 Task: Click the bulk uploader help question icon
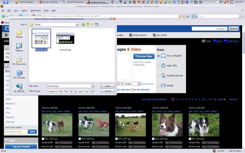click(x=132, y=90)
